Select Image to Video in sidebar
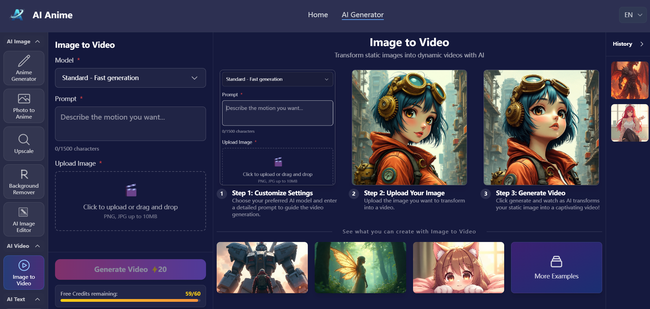650x309 pixels. point(24,273)
